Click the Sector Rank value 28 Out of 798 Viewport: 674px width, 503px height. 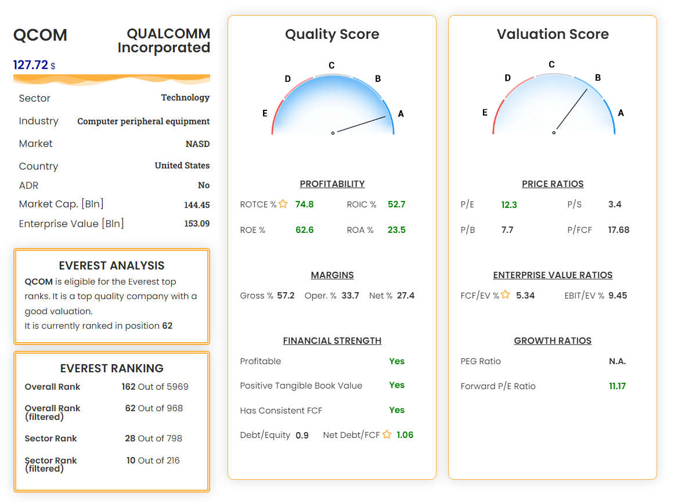coord(153,438)
